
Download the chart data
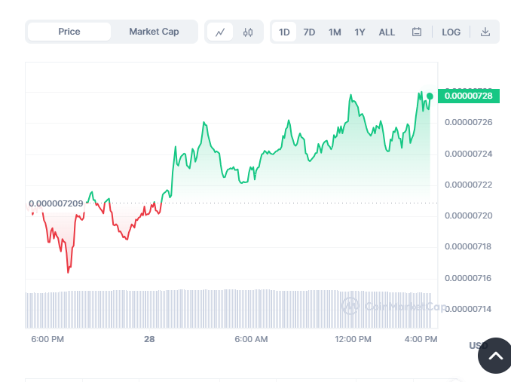(x=485, y=32)
